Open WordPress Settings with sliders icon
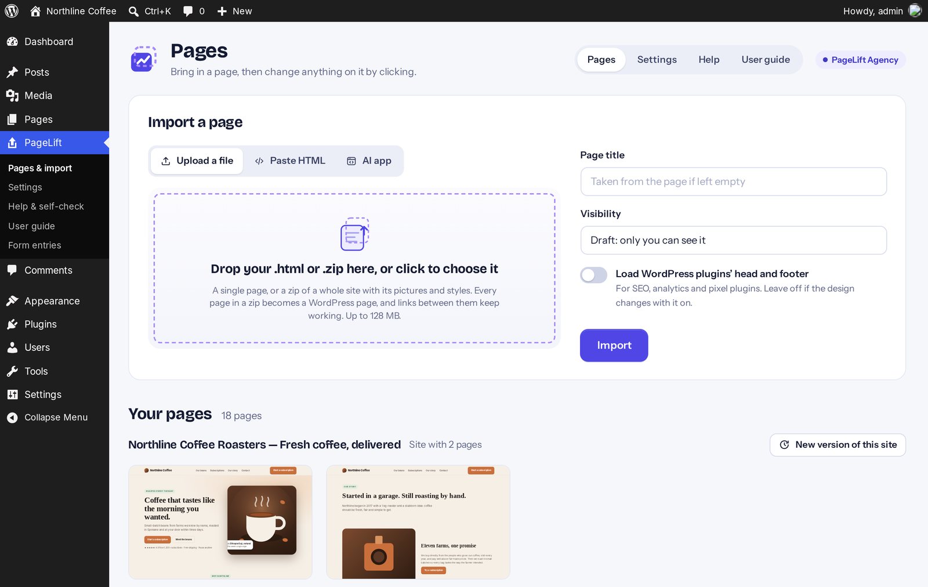928x587 pixels. point(55,394)
